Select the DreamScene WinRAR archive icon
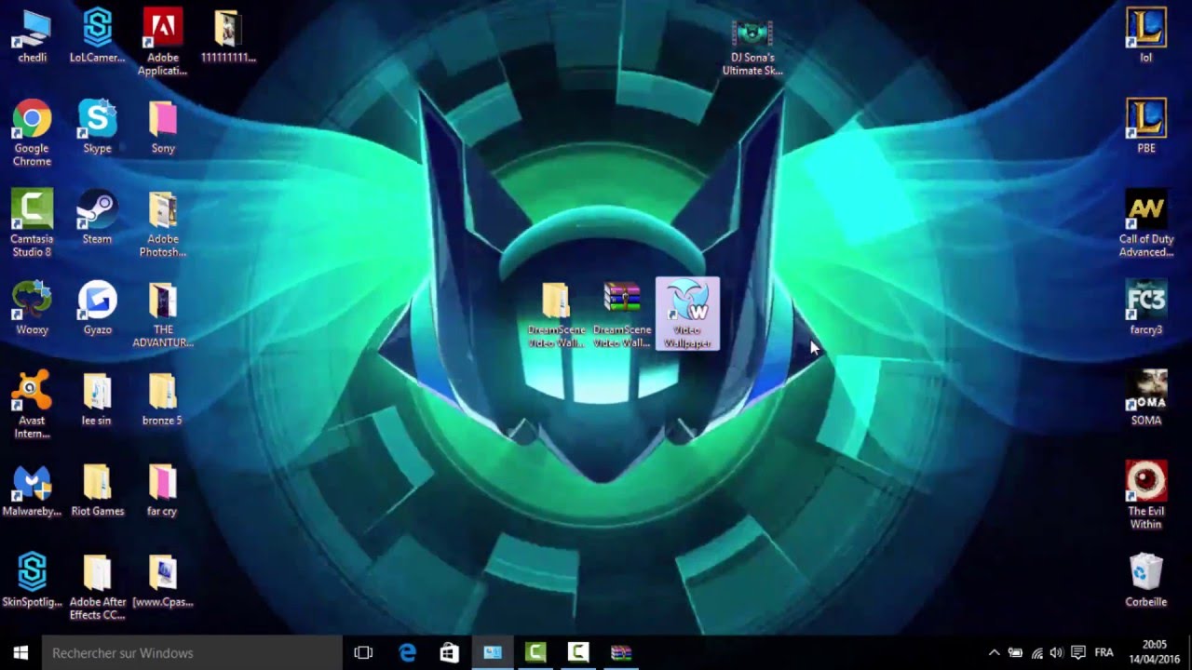 [622, 315]
